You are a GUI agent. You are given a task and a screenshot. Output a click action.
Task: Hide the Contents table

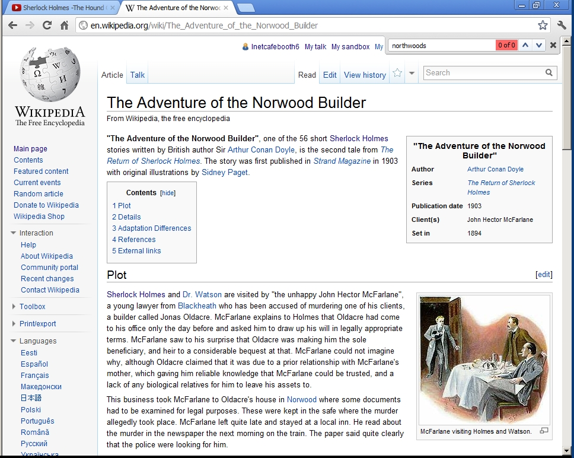(x=168, y=193)
